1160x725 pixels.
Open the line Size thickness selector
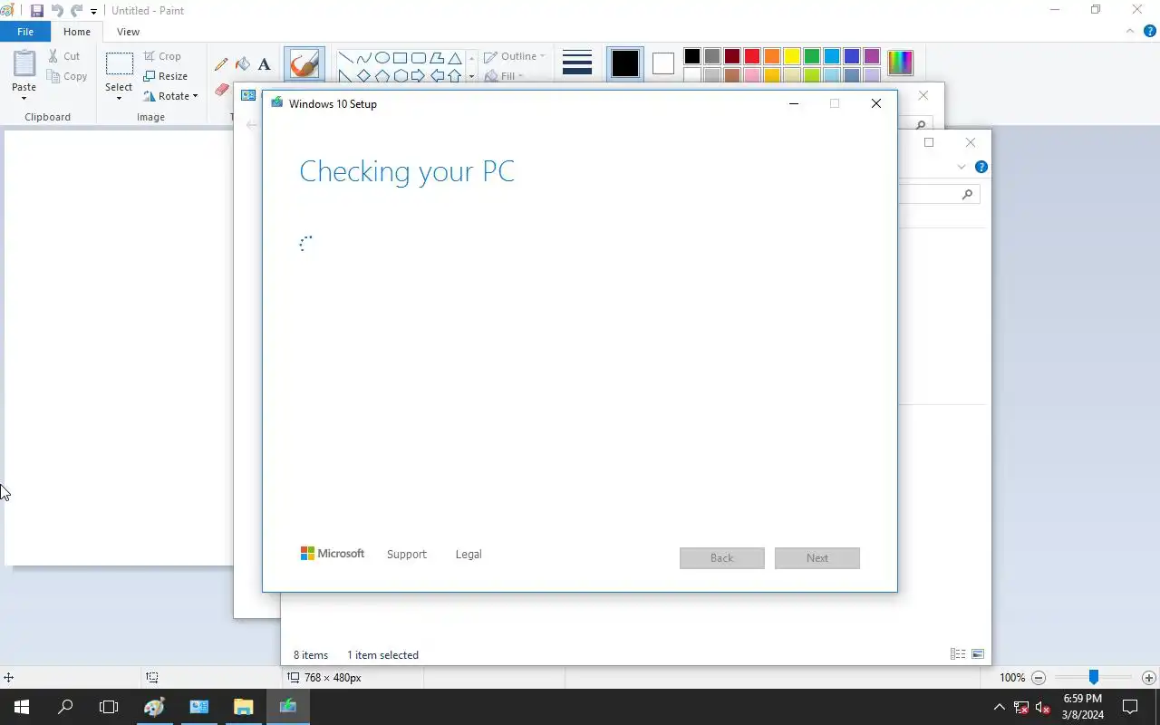(576, 63)
